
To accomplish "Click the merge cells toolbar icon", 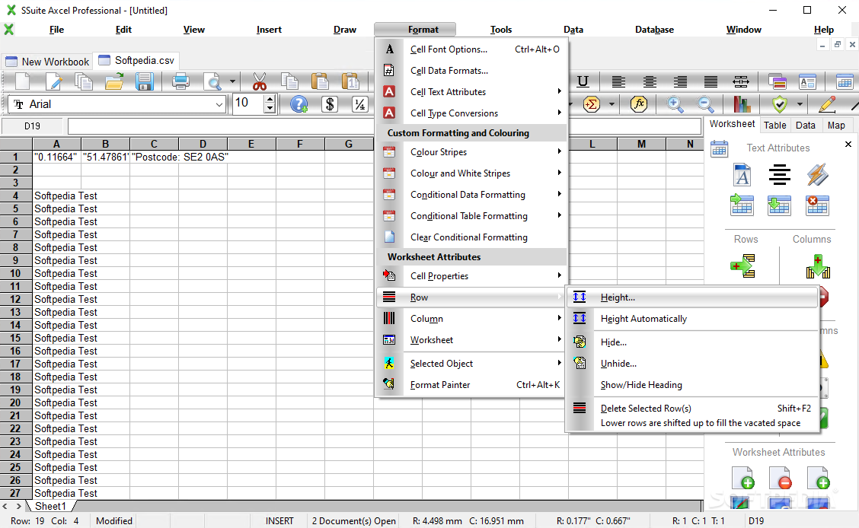I will (x=741, y=81).
